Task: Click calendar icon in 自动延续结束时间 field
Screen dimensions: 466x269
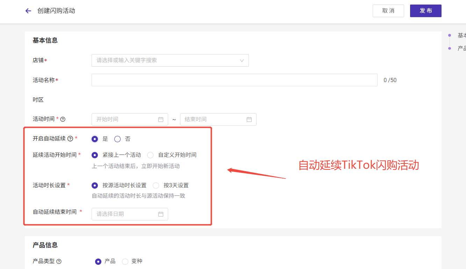Action: 161,214
